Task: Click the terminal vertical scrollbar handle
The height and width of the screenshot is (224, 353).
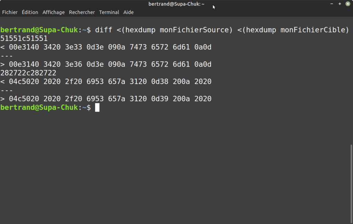Action: (x=351, y=183)
